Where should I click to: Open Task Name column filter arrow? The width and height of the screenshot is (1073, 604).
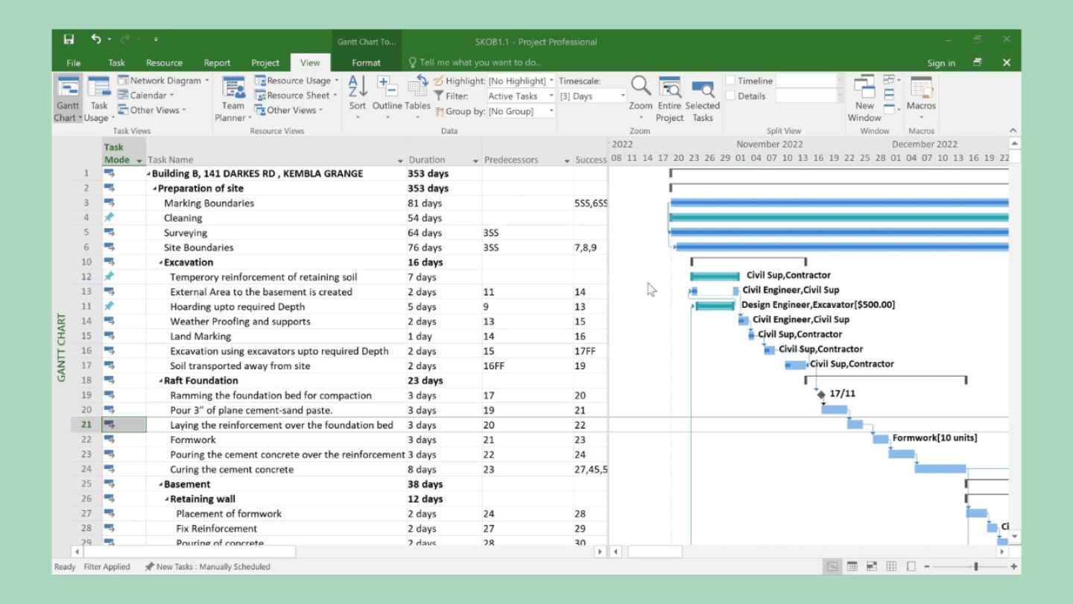pyautogui.click(x=400, y=160)
